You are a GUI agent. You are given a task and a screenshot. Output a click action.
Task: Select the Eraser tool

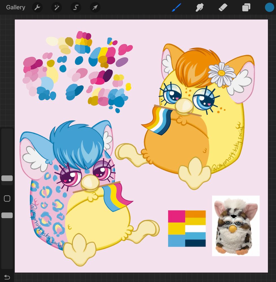point(223,7)
